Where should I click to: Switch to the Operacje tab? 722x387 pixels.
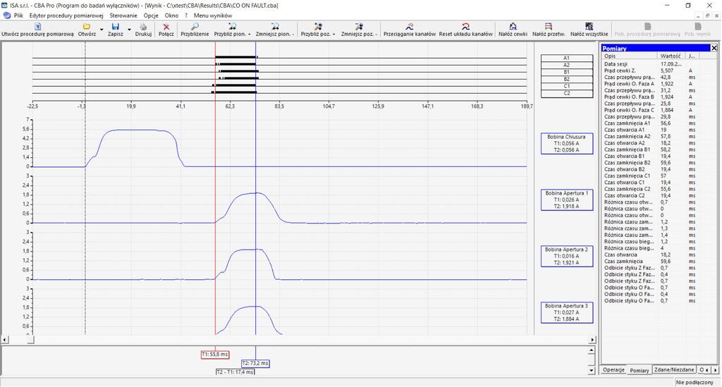click(614, 370)
